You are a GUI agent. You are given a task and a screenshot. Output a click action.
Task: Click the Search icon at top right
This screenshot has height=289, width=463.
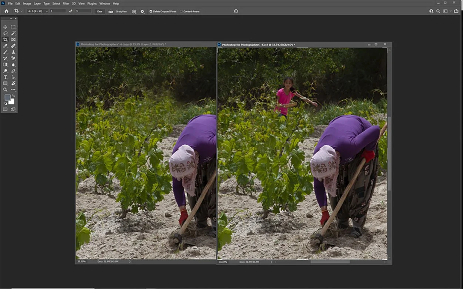pyautogui.click(x=438, y=11)
